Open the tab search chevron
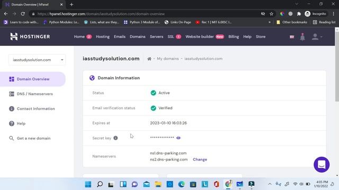This screenshot has width=339, height=190. (297, 4)
